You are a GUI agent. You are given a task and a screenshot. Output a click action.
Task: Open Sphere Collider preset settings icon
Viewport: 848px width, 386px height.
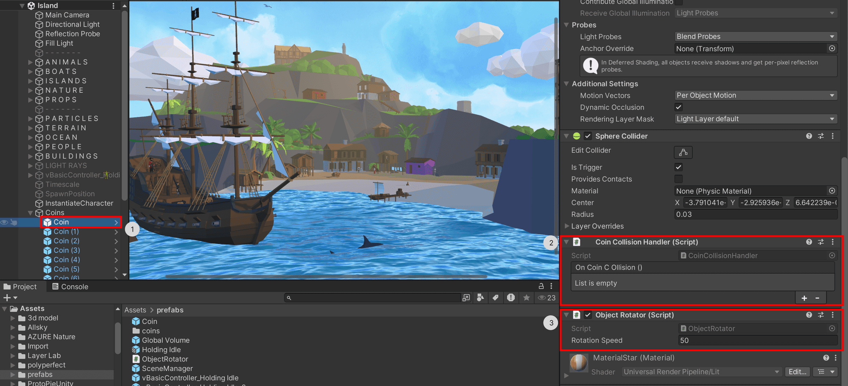(821, 136)
